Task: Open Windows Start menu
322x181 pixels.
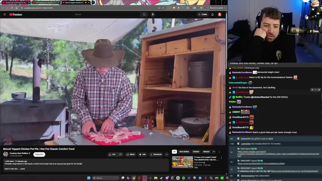Action: 89,178
